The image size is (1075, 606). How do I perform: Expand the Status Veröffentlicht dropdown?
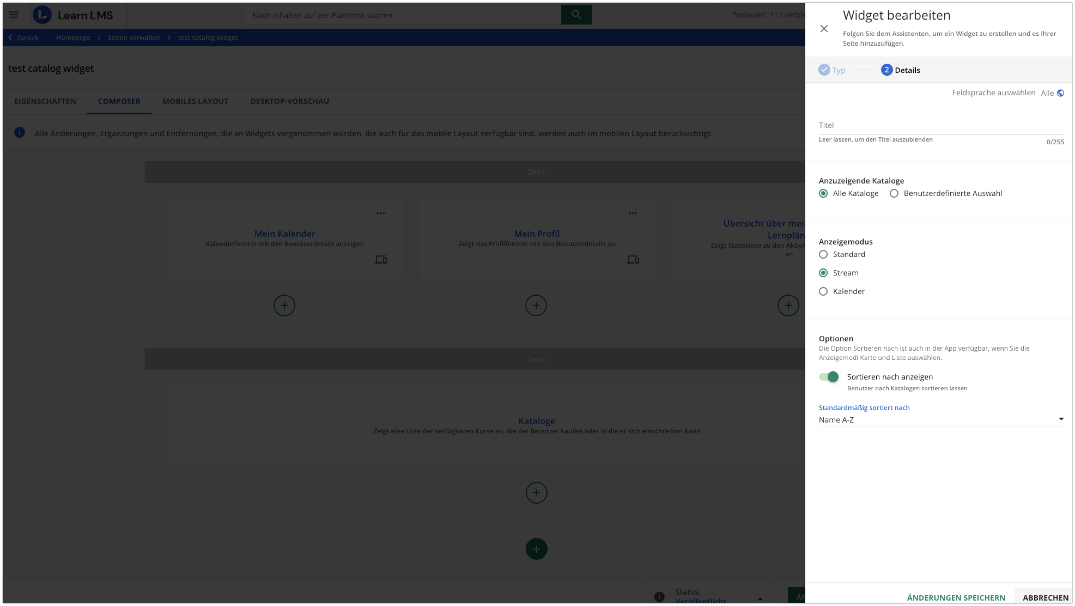[760, 599]
